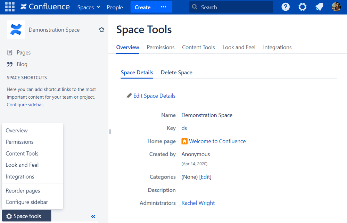Click the Demonstration Space name in sidebar

click(x=54, y=30)
